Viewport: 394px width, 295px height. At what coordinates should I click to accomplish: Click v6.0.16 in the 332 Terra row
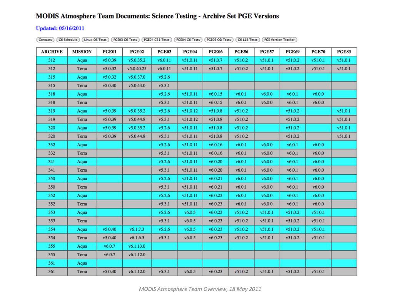pos(215,153)
